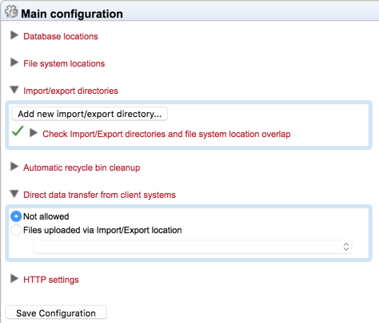Click the Save Configuration button
Image resolution: width=379 pixels, height=323 pixels.
point(56,313)
